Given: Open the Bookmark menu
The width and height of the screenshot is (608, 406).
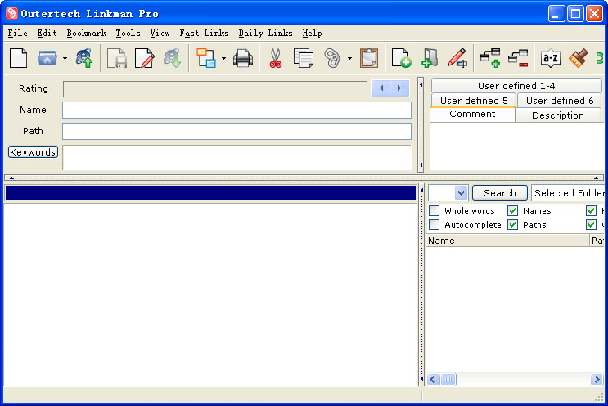Looking at the screenshot, I should tap(87, 34).
